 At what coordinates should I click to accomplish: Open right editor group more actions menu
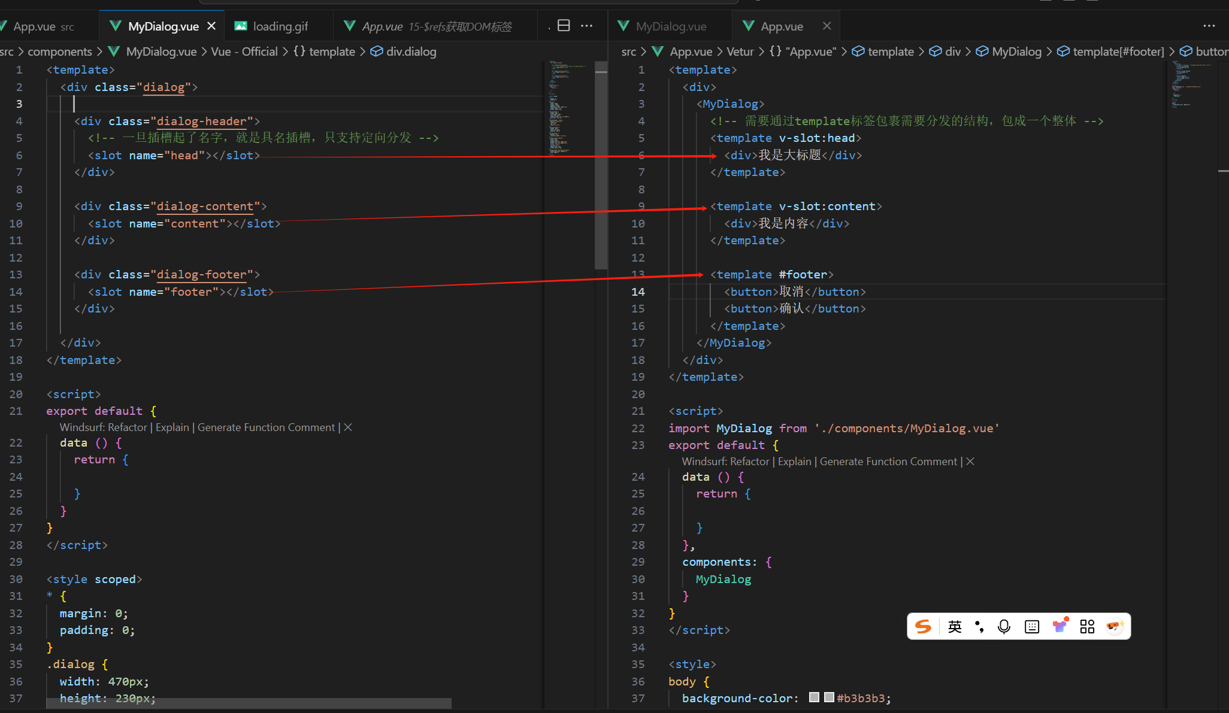point(1209,26)
